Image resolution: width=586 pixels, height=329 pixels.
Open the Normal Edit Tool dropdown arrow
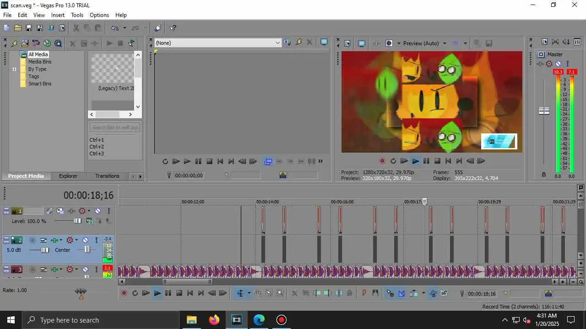249,293
